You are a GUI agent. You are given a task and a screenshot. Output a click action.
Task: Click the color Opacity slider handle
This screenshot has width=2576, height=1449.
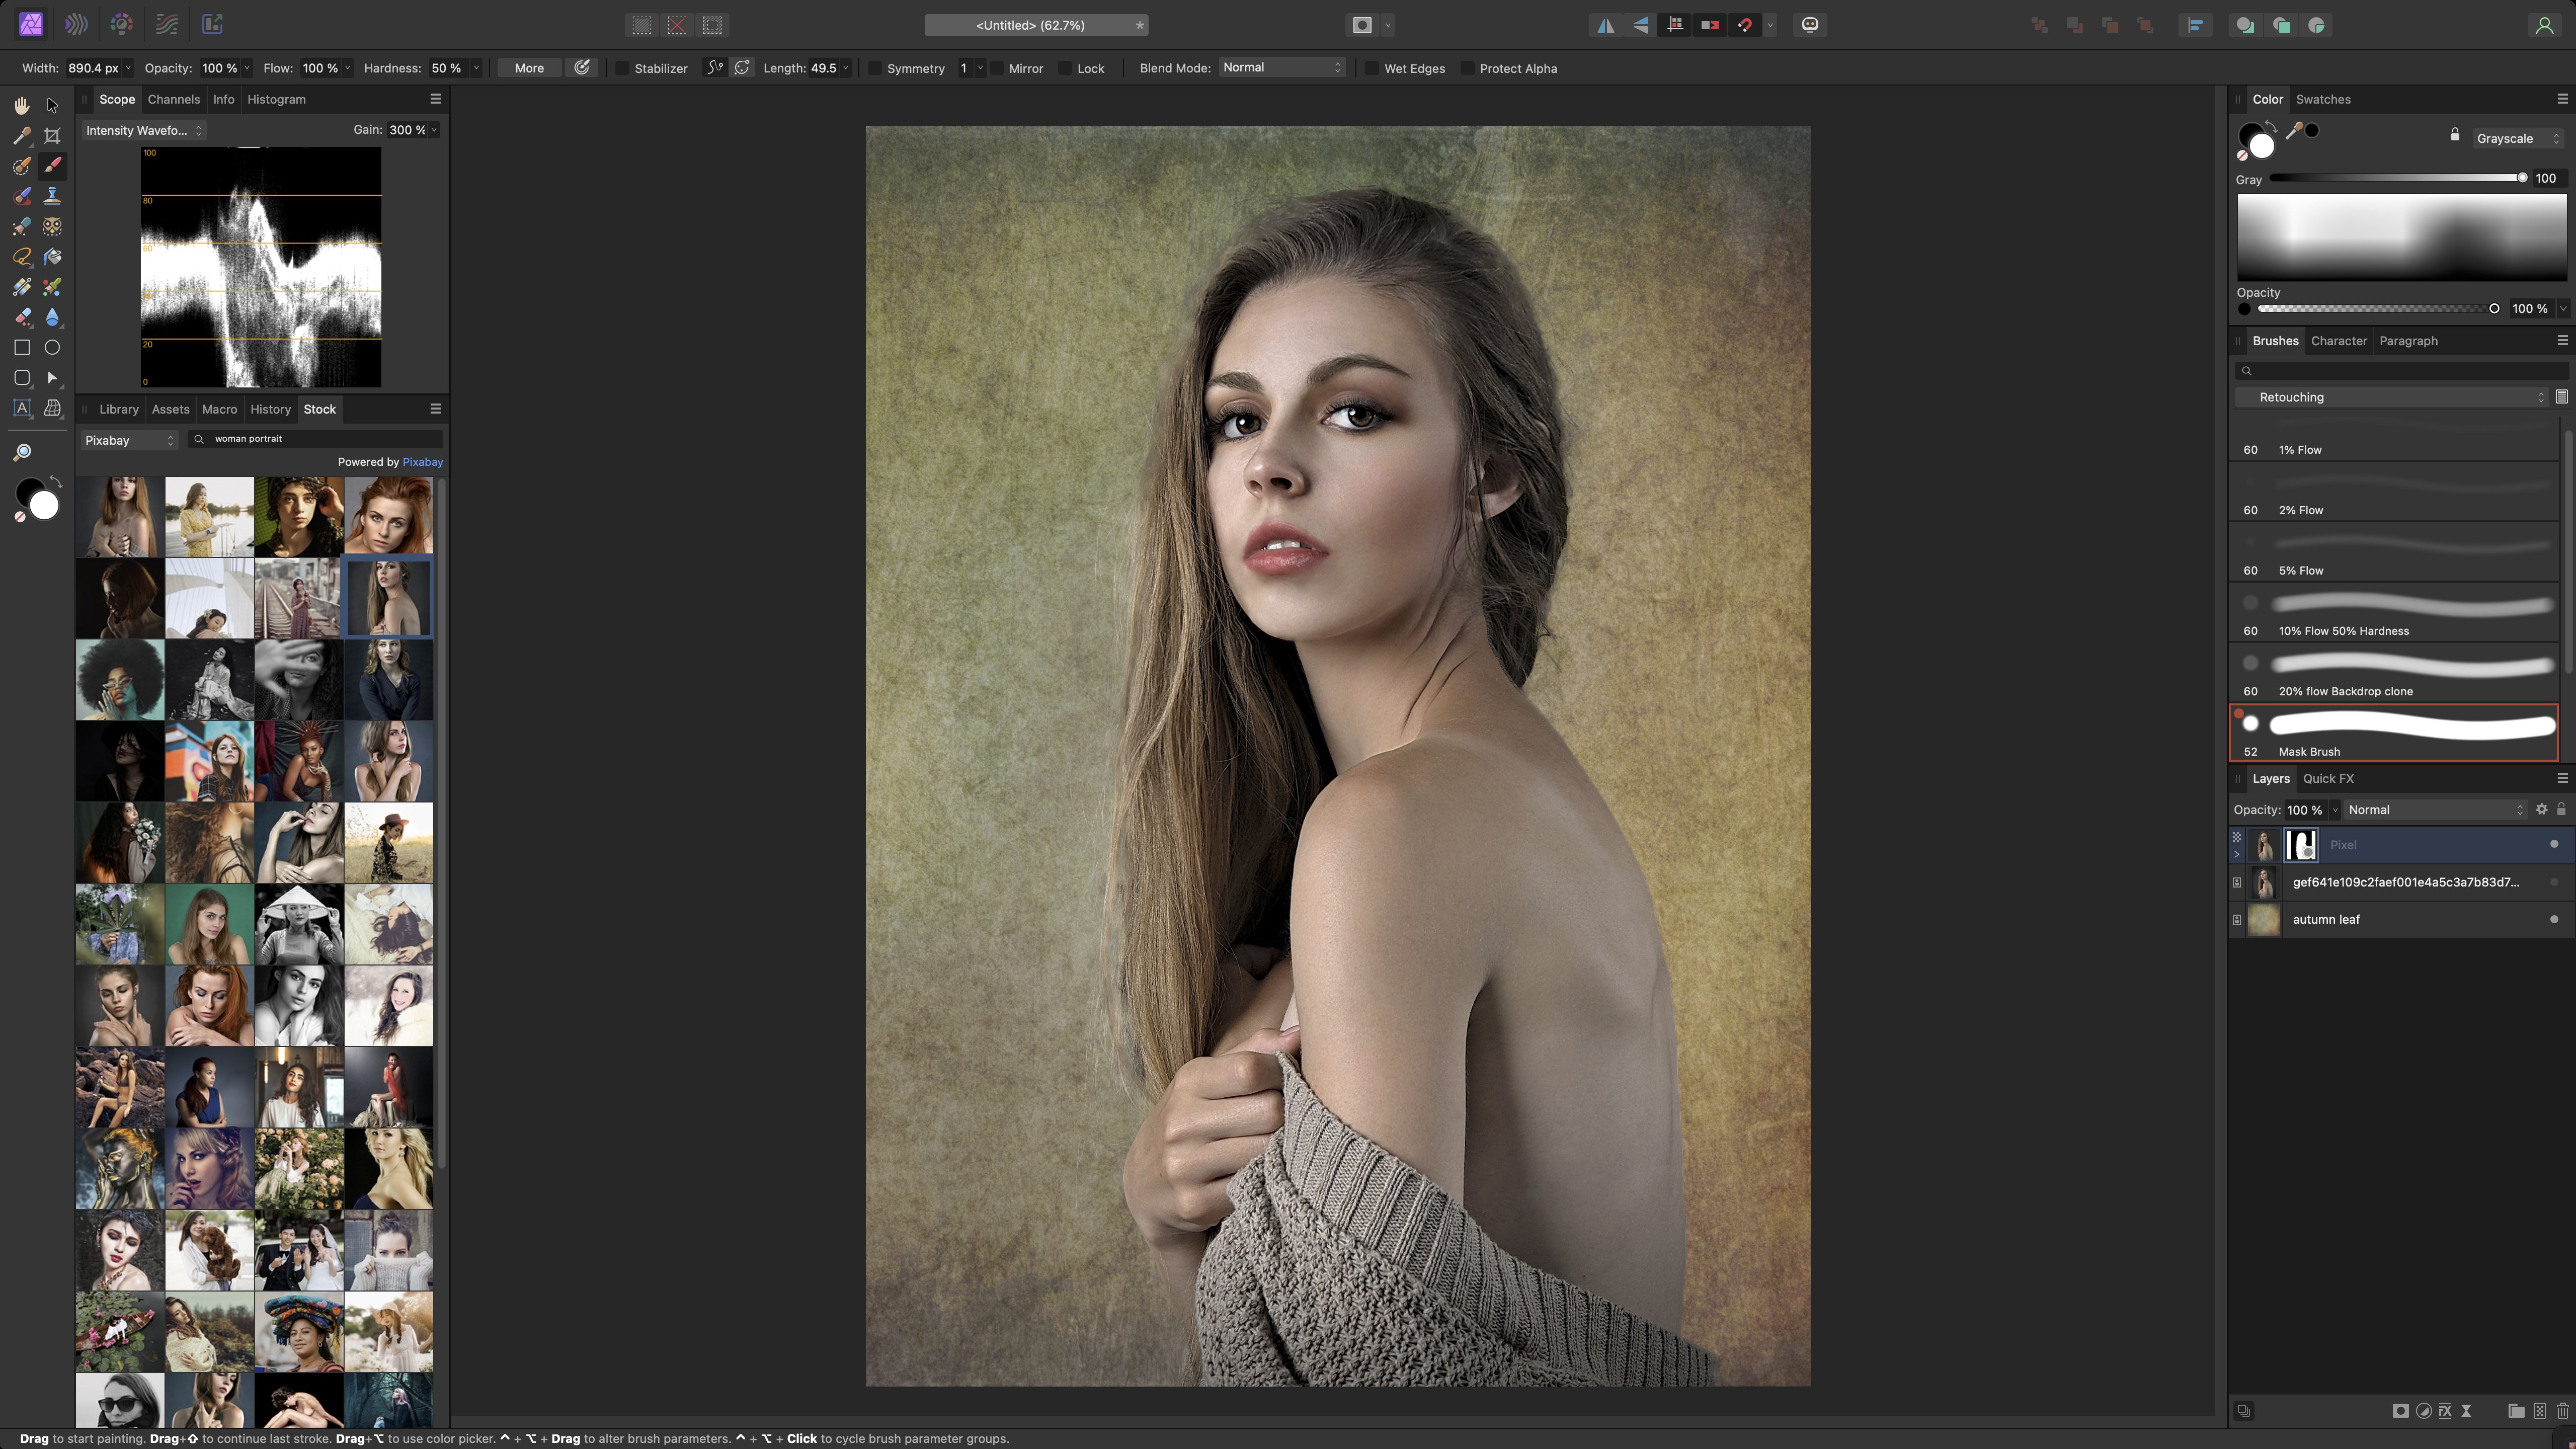click(x=2494, y=309)
